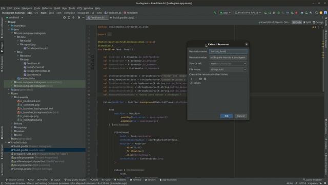The width and height of the screenshot is (328, 185).
Task: Open the Android project view dropdown
Action: 14,17
